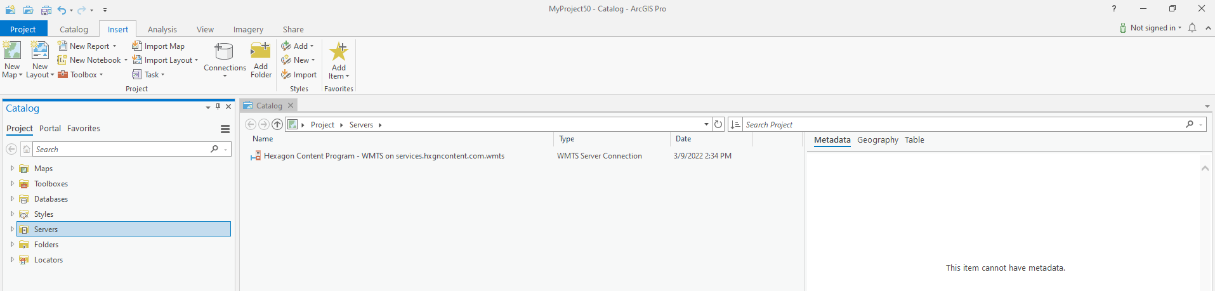
Task: Click the Search Project input field
Action: 961,125
